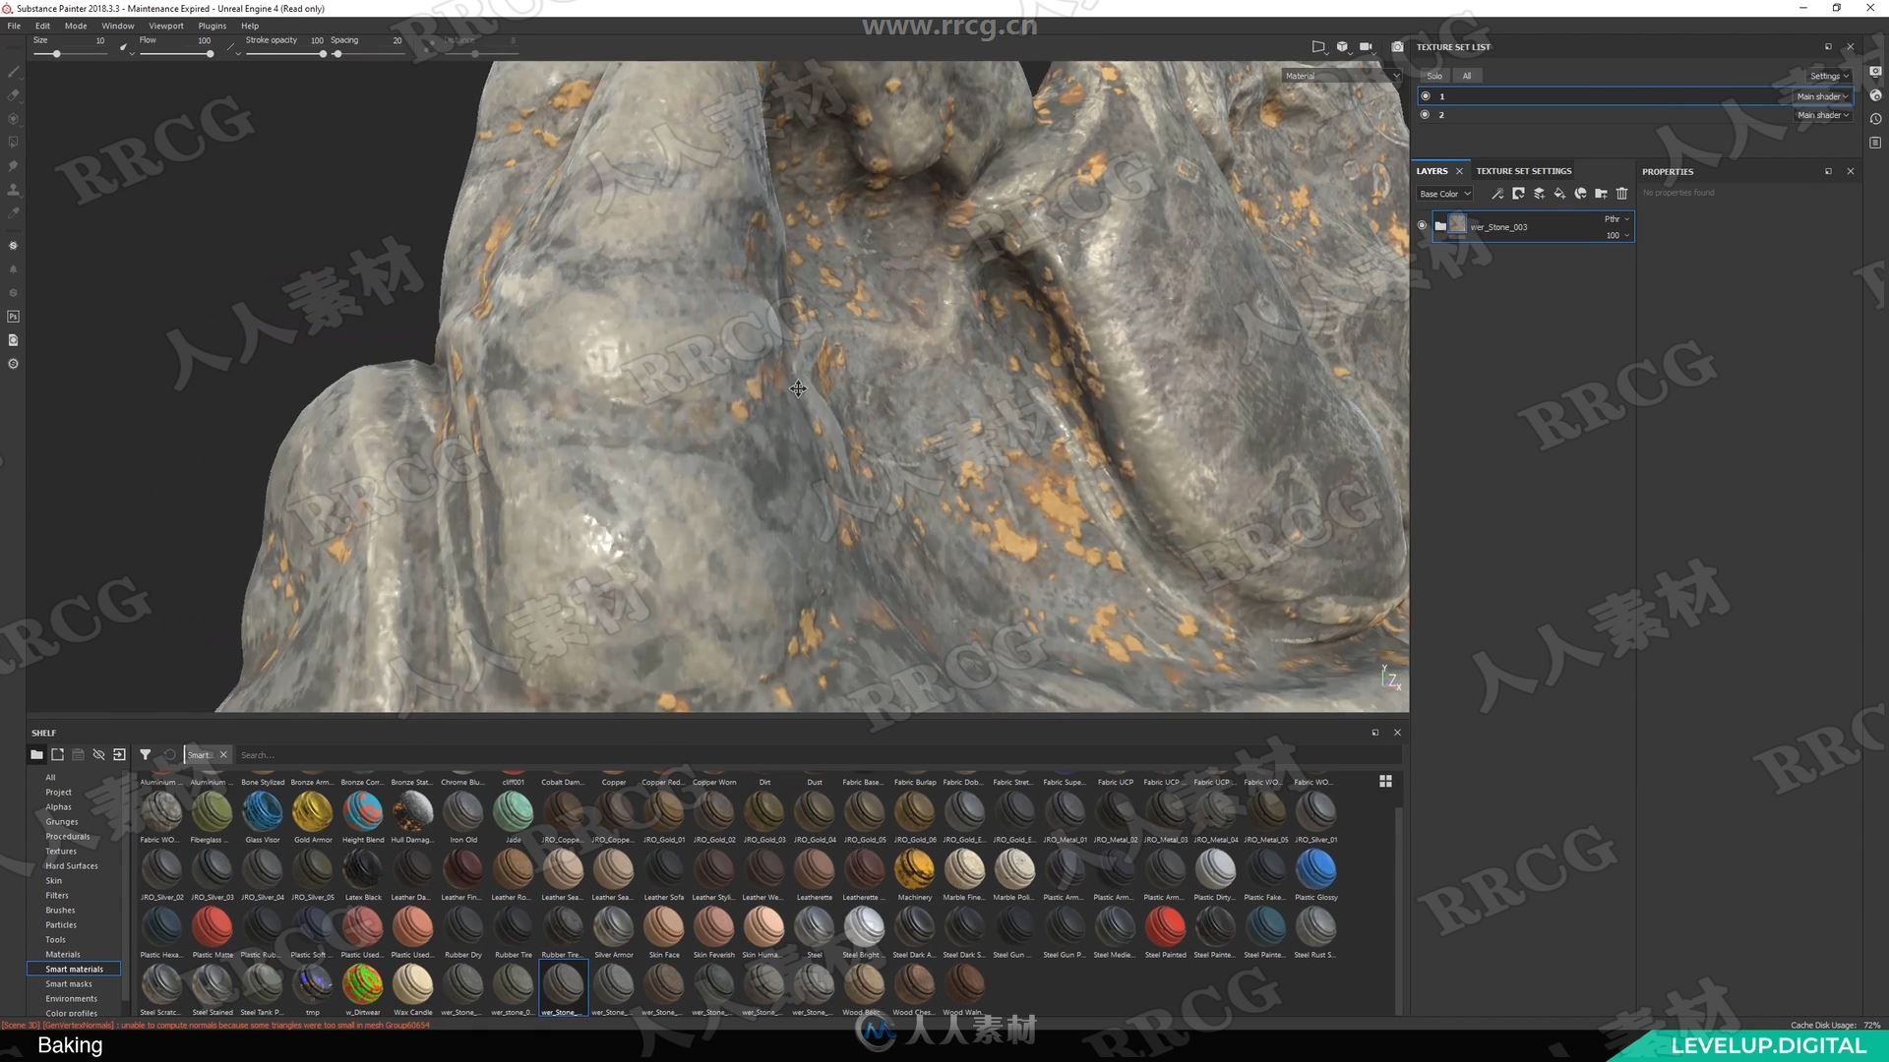
Task: Add a fill layer bucket icon
Action: [1559, 194]
